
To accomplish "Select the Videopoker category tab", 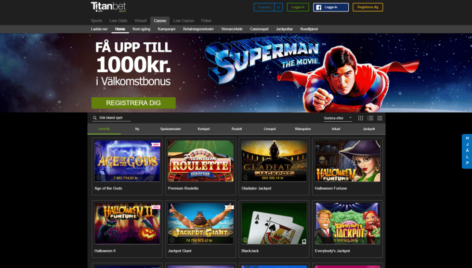I will point(303,129).
